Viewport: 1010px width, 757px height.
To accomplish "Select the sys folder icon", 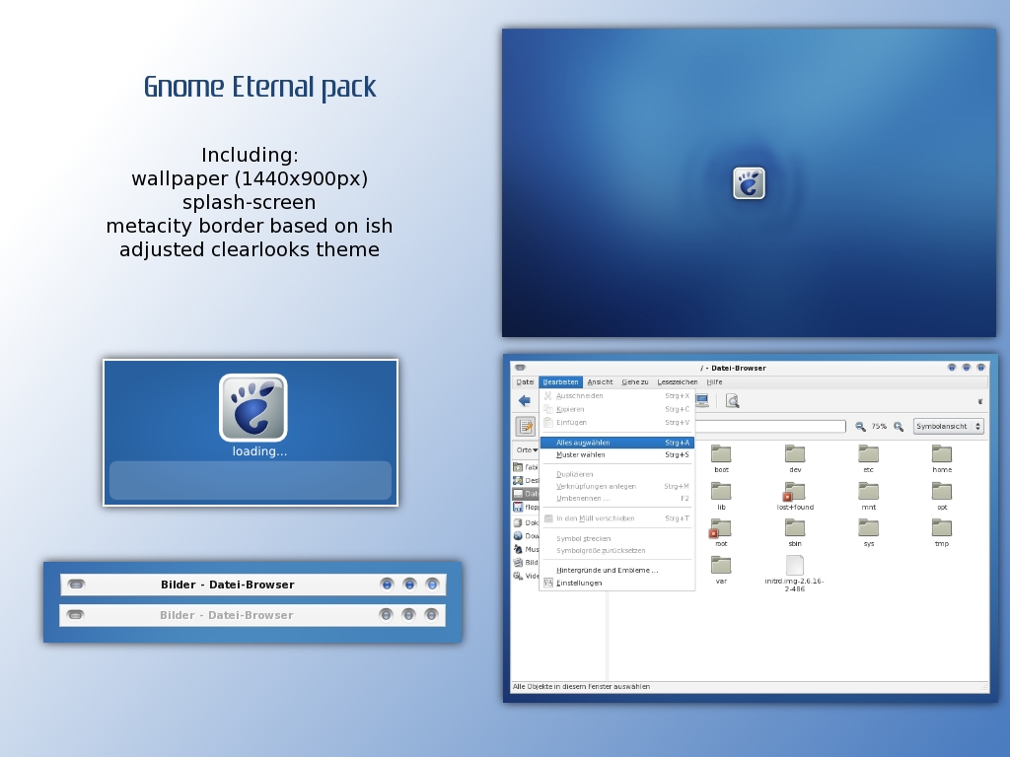I will (868, 528).
